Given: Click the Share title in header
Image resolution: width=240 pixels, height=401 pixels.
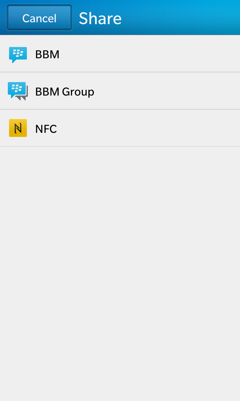Looking at the screenshot, I should click(100, 18).
